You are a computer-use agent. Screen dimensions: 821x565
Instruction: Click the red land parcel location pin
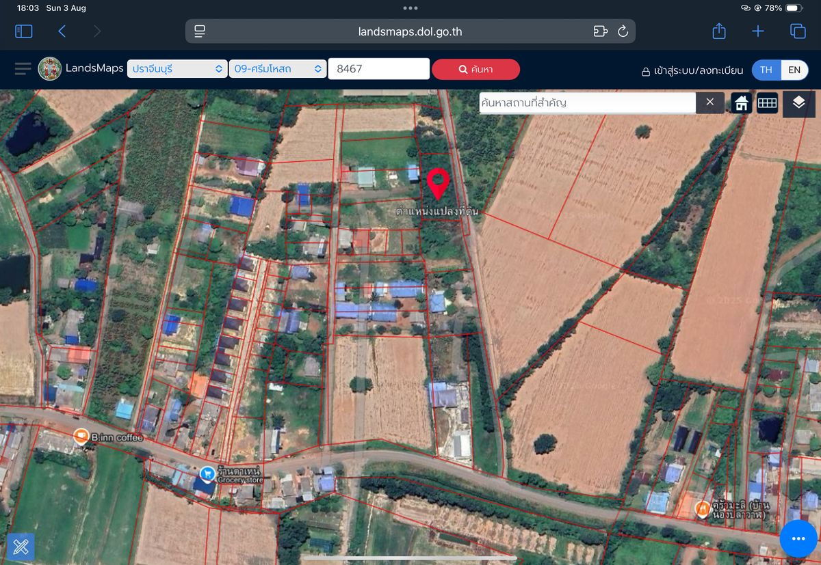[x=438, y=183]
